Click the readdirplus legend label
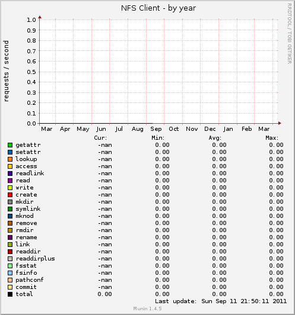 pyautogui.click(x=35, y=259)
